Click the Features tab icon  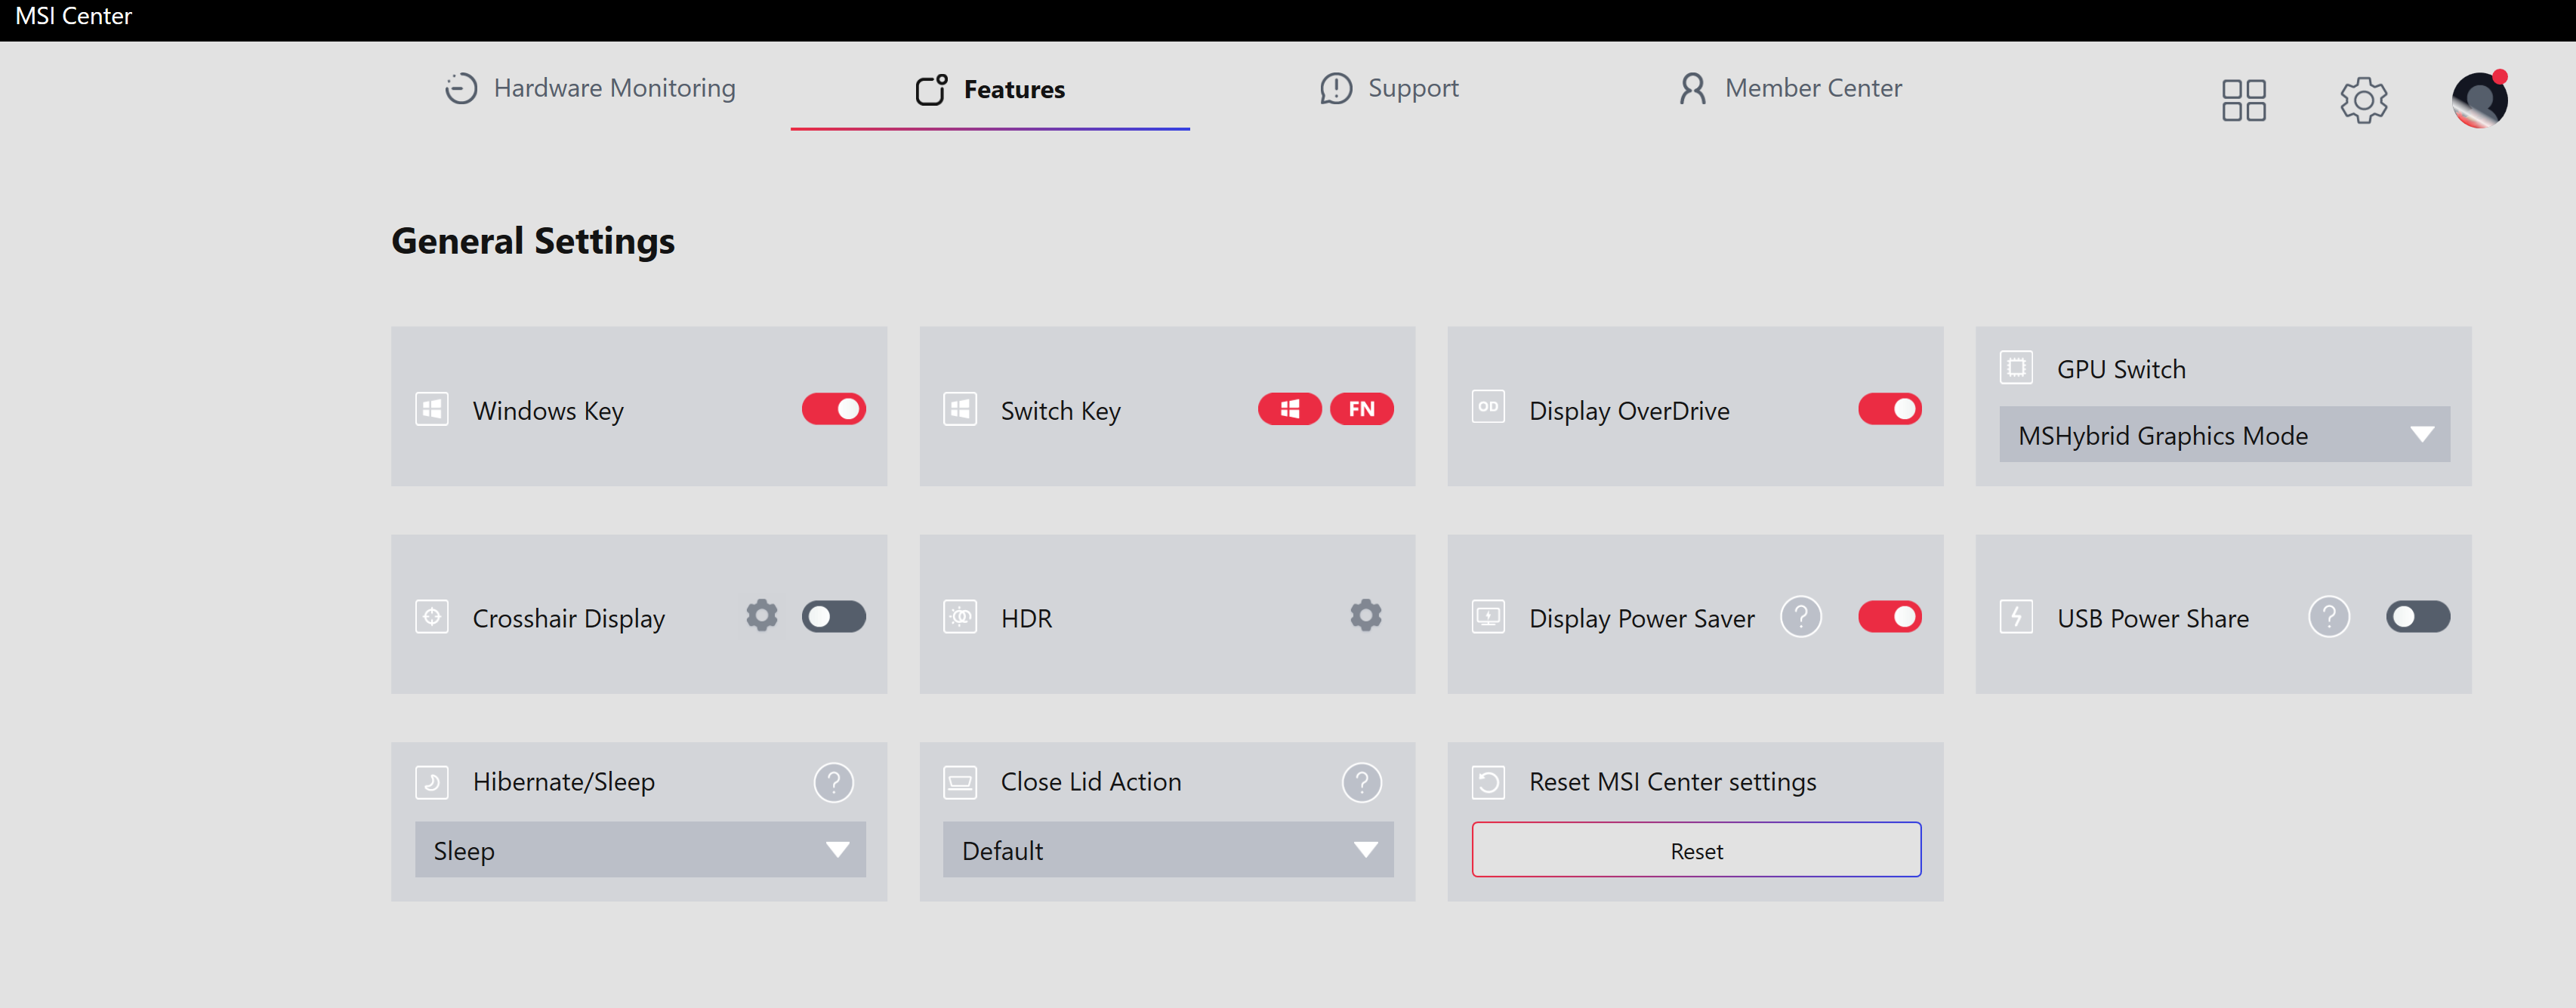931,89
